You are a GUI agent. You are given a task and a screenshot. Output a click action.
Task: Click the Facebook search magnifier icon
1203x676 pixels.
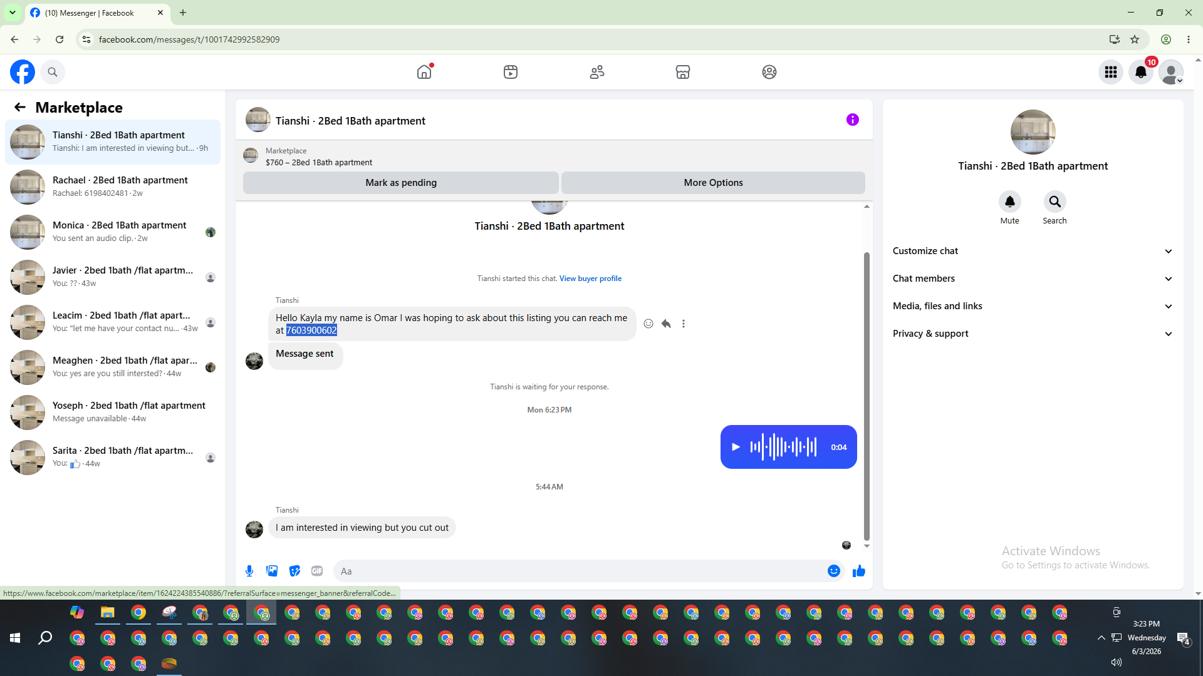click(x=53, y=72)
